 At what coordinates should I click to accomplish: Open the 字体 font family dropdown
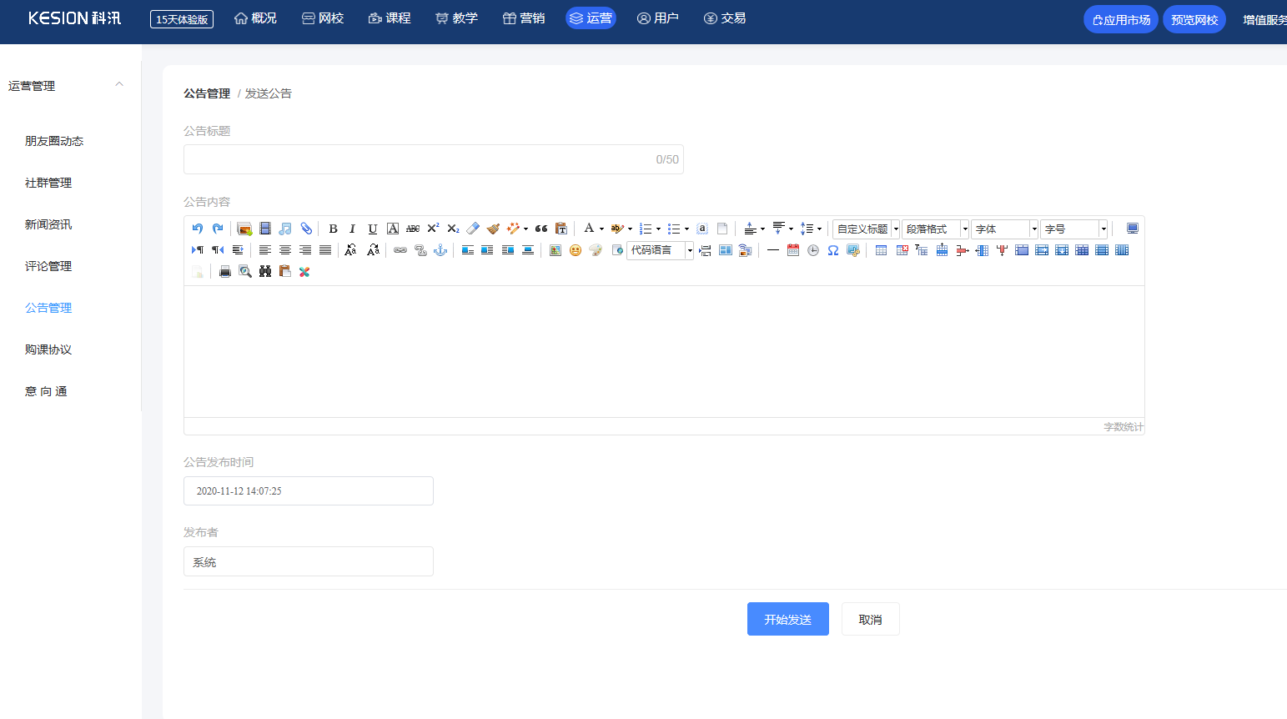(1004, 229)
